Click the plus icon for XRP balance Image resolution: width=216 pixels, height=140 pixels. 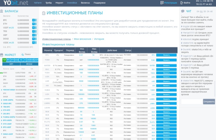pos(34,35)
